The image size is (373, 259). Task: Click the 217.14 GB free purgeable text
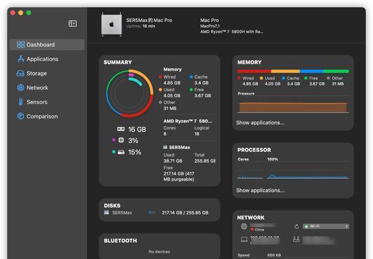point(179,177)
